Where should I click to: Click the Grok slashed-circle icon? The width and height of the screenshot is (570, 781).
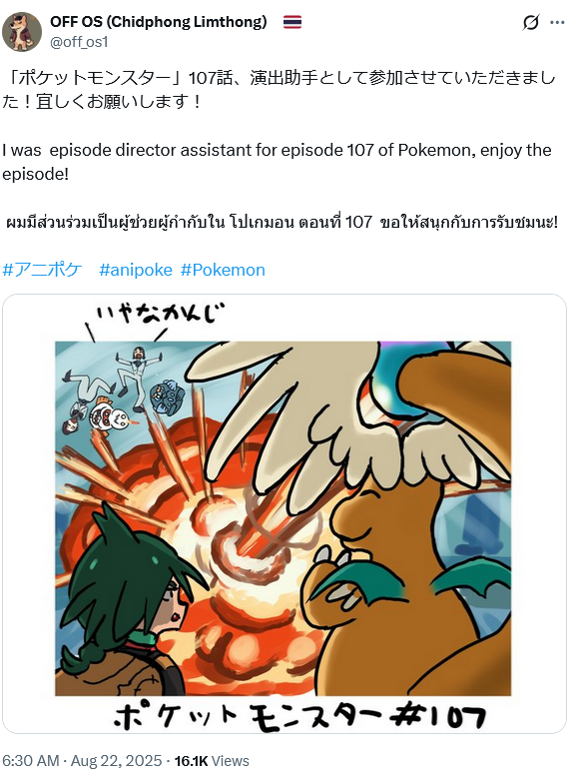click(531, 22)
